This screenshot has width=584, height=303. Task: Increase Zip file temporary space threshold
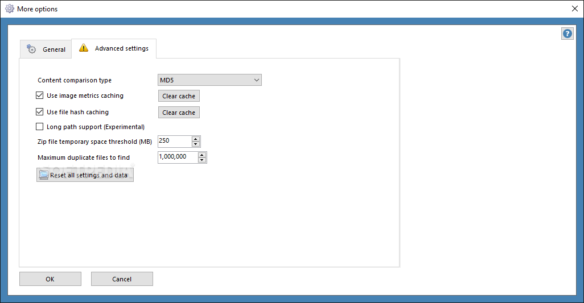click(196, 139)
